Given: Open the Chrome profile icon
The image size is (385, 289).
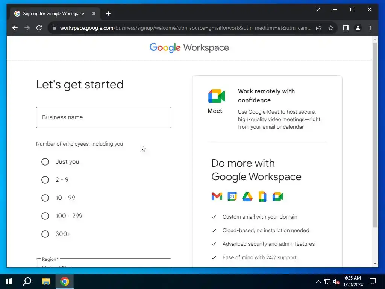Looking at the screenshot, I should click(x=358, y=28).
